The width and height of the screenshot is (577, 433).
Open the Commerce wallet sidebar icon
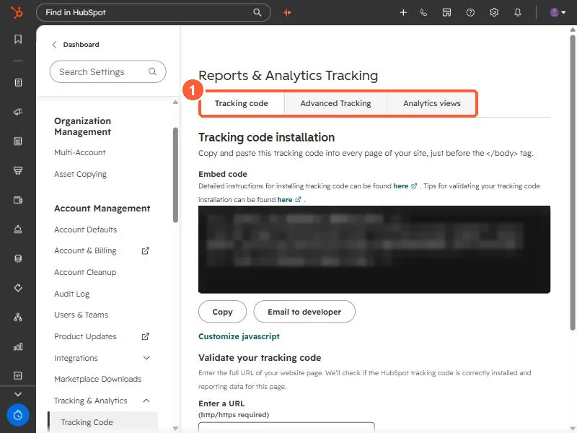(x=17, y=200)
